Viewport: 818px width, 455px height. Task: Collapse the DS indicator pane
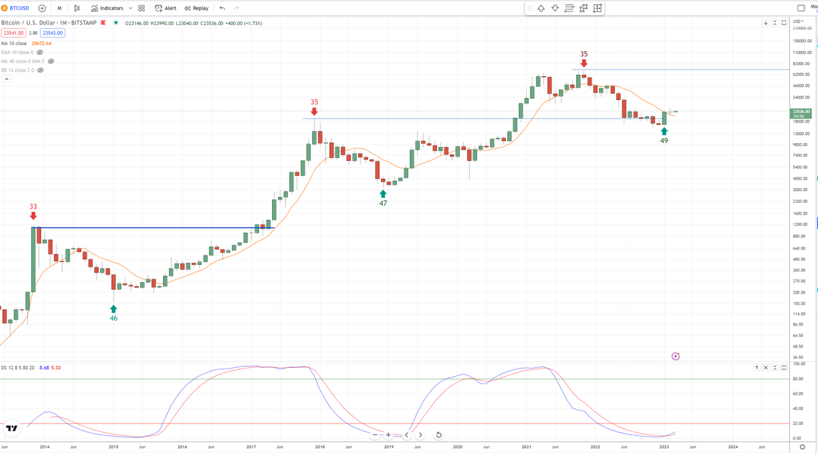tap(775, 367)
